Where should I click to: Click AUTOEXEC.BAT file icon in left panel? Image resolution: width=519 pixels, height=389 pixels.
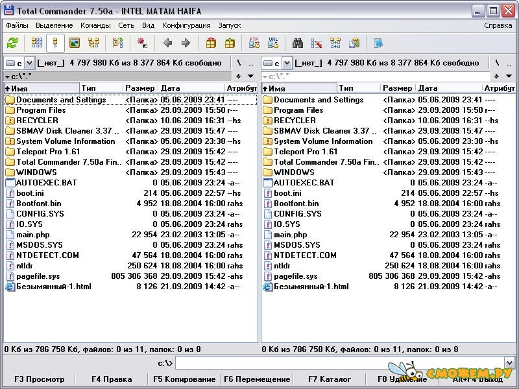click(x=10, y=183)
